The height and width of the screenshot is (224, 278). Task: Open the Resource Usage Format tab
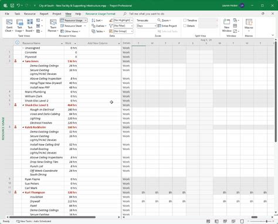pyautogui.click(x=100, y=13)
